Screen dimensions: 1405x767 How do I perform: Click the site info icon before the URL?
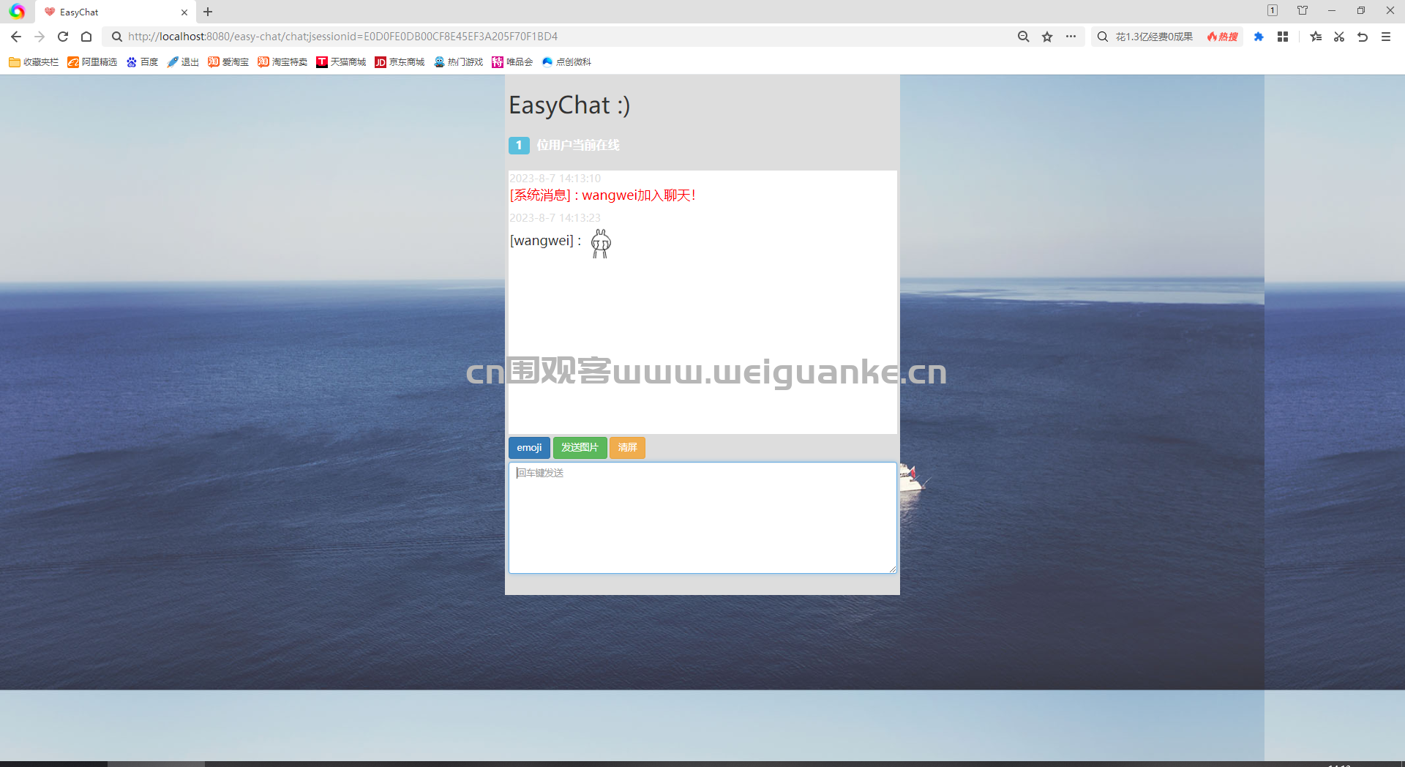pos(116,37)
